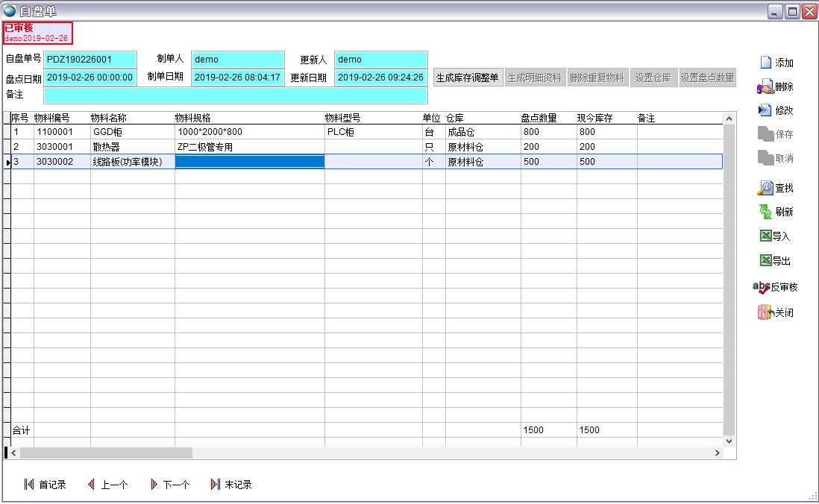This screenshot has width=819, height=504.
Task: Click the 自盘单号 field PDZ190226001
Action: 90,60
